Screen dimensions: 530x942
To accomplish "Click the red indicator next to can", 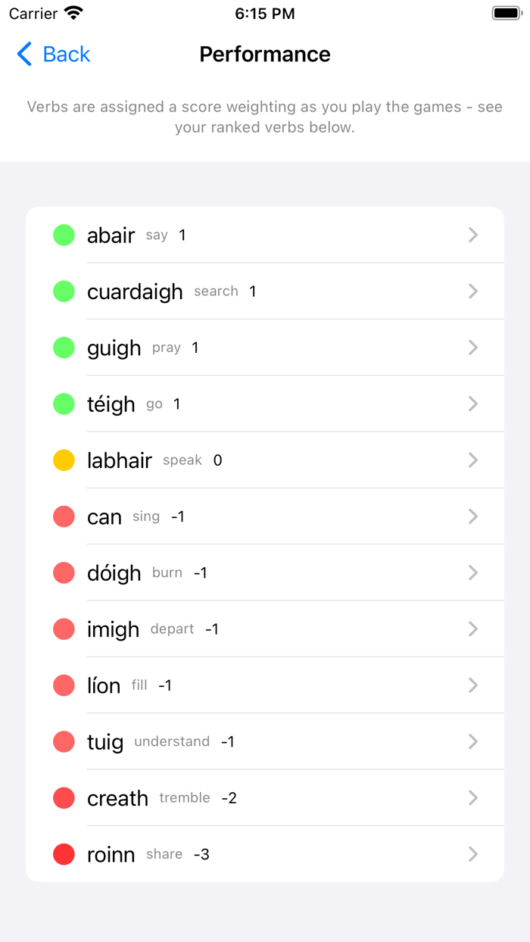I will (64, 516).
